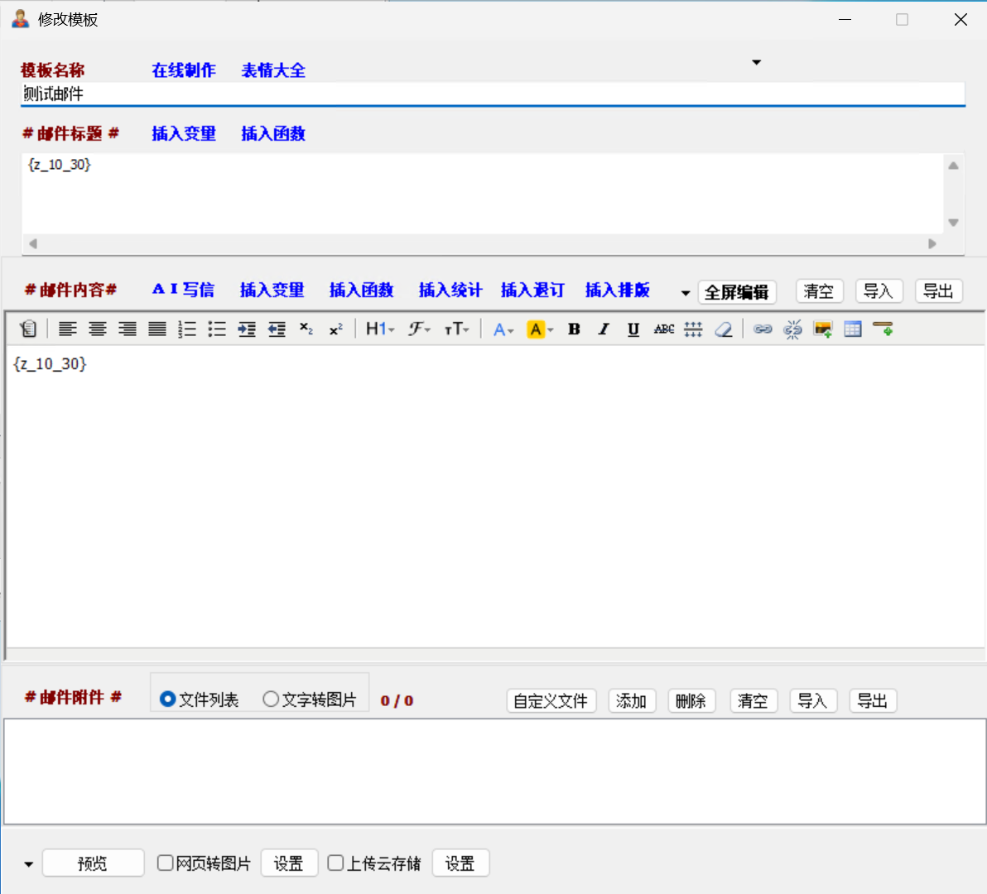Apply italic formatting in editor toolbar
This screenshot has height=894, width=987.
[x=604, y=329]
